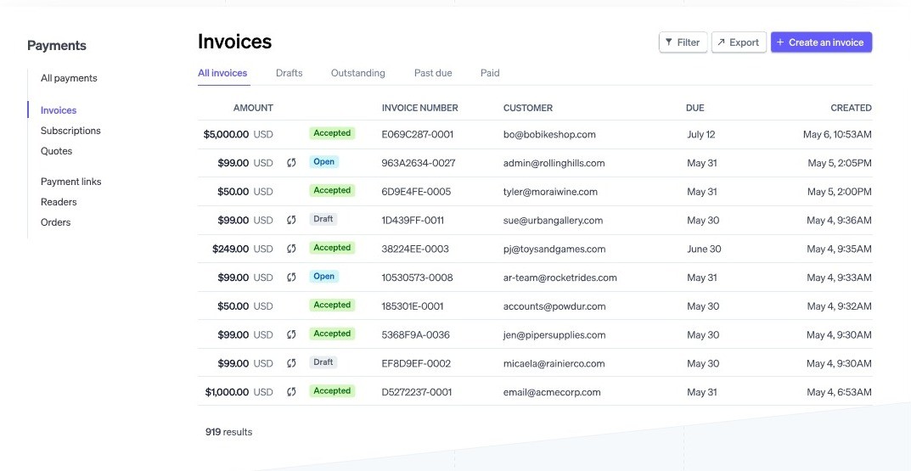This screenshot has width=911, height=471.
Task: Click Accepted badge for 5368F9A-0036
Action: click(x=332, y=334)
